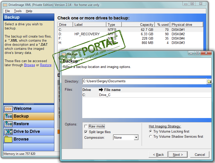Minimize the Backup dialog window
215x163 pixels.
(191, 53)
